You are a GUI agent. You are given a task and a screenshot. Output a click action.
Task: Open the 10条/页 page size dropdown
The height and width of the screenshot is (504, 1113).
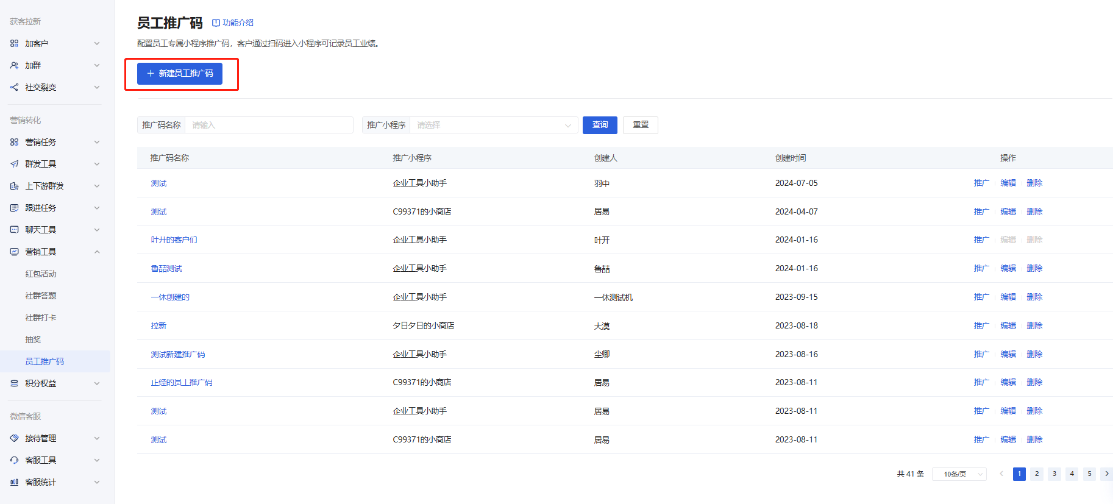pyautogui.click(x=959, y=474)
